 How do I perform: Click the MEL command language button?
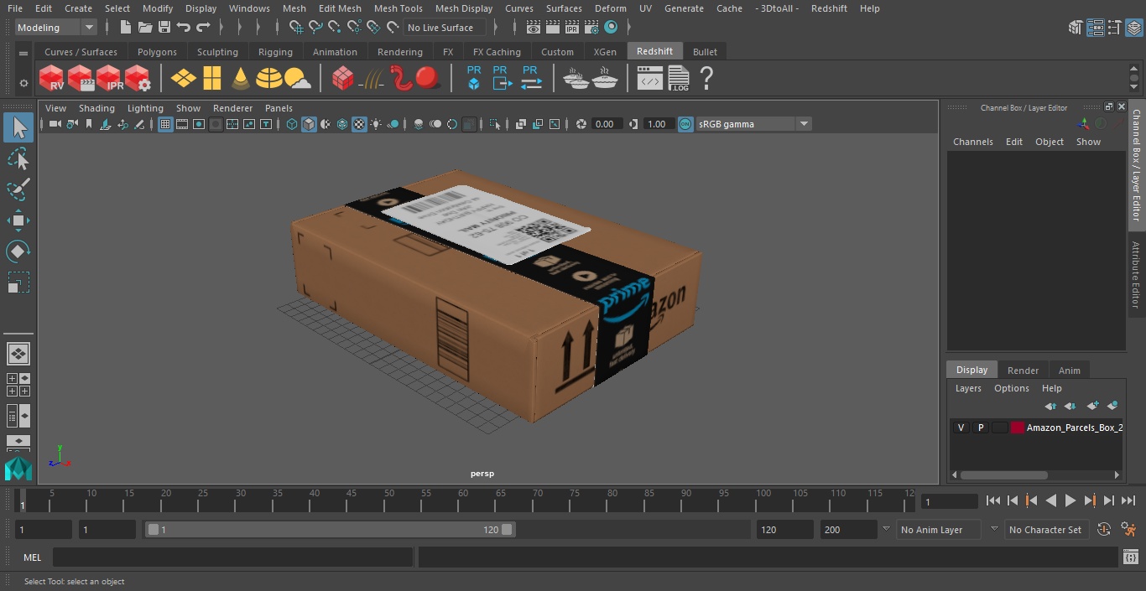point(32,557)
